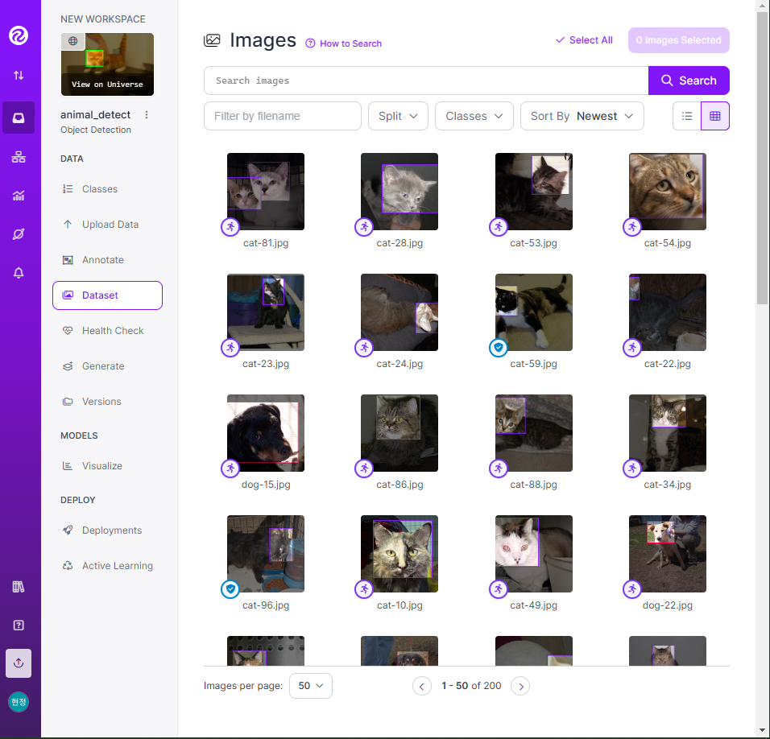
Task: Open the Projects inbox icon in the purple rail
Action: click(19, 118)
